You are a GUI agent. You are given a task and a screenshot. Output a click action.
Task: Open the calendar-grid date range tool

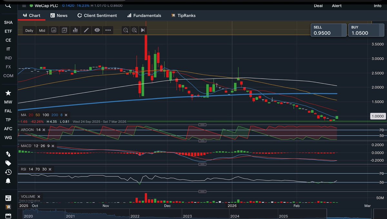(x=54, y=30)
